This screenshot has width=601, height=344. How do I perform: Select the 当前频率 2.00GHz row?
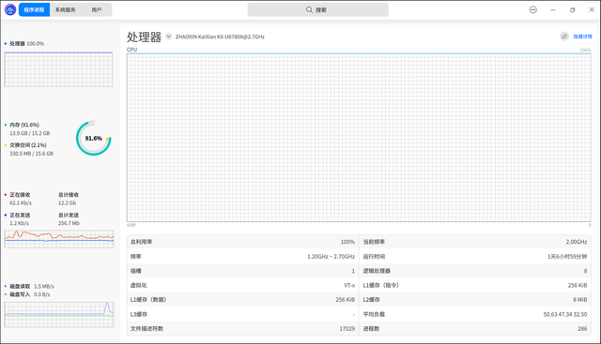click(475, 242)
